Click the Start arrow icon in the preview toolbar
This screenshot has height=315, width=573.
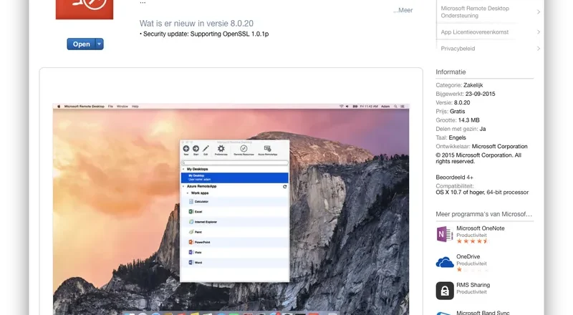[196, 149]
